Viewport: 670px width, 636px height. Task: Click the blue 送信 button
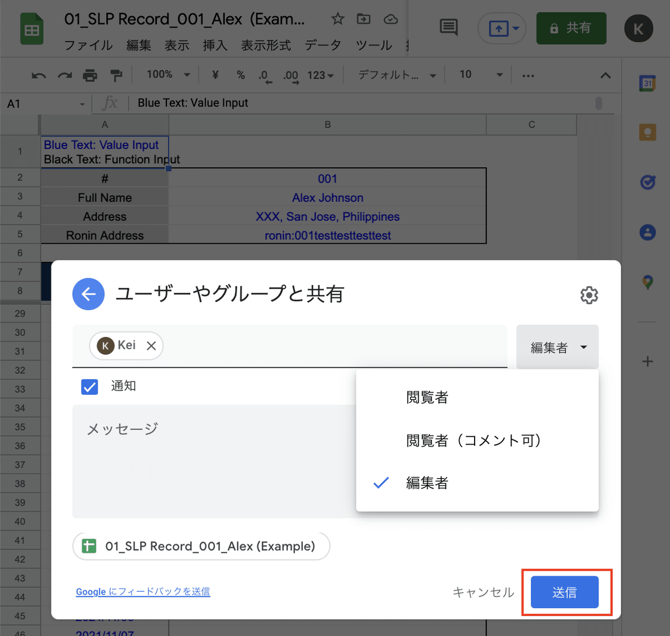tap(564, 592)
